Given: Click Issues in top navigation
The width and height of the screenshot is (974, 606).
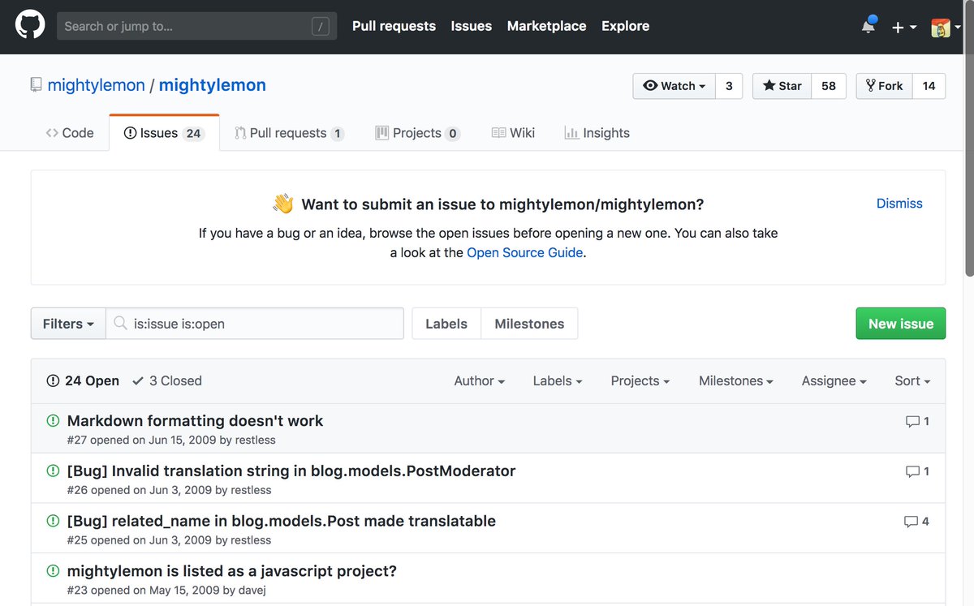Looking at the screenshot, I should pos(472,26).
